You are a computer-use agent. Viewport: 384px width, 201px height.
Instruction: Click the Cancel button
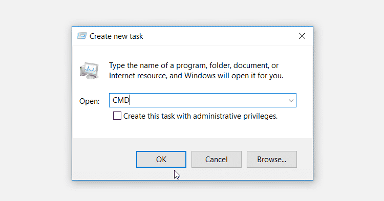coord(217,160)
